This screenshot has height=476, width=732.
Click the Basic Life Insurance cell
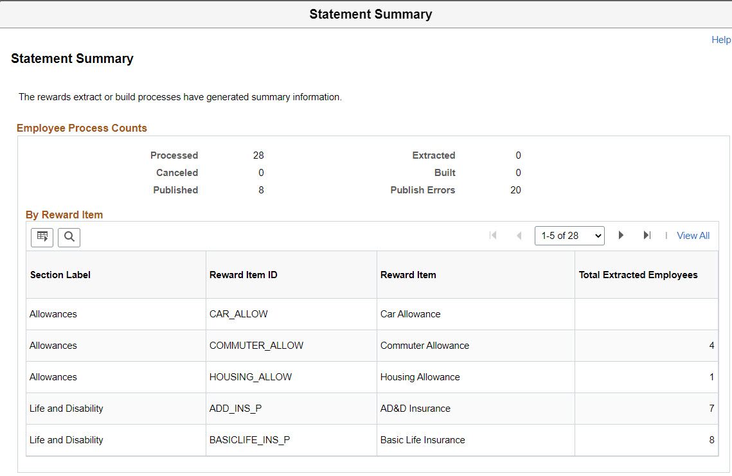(x=423, y=440)
